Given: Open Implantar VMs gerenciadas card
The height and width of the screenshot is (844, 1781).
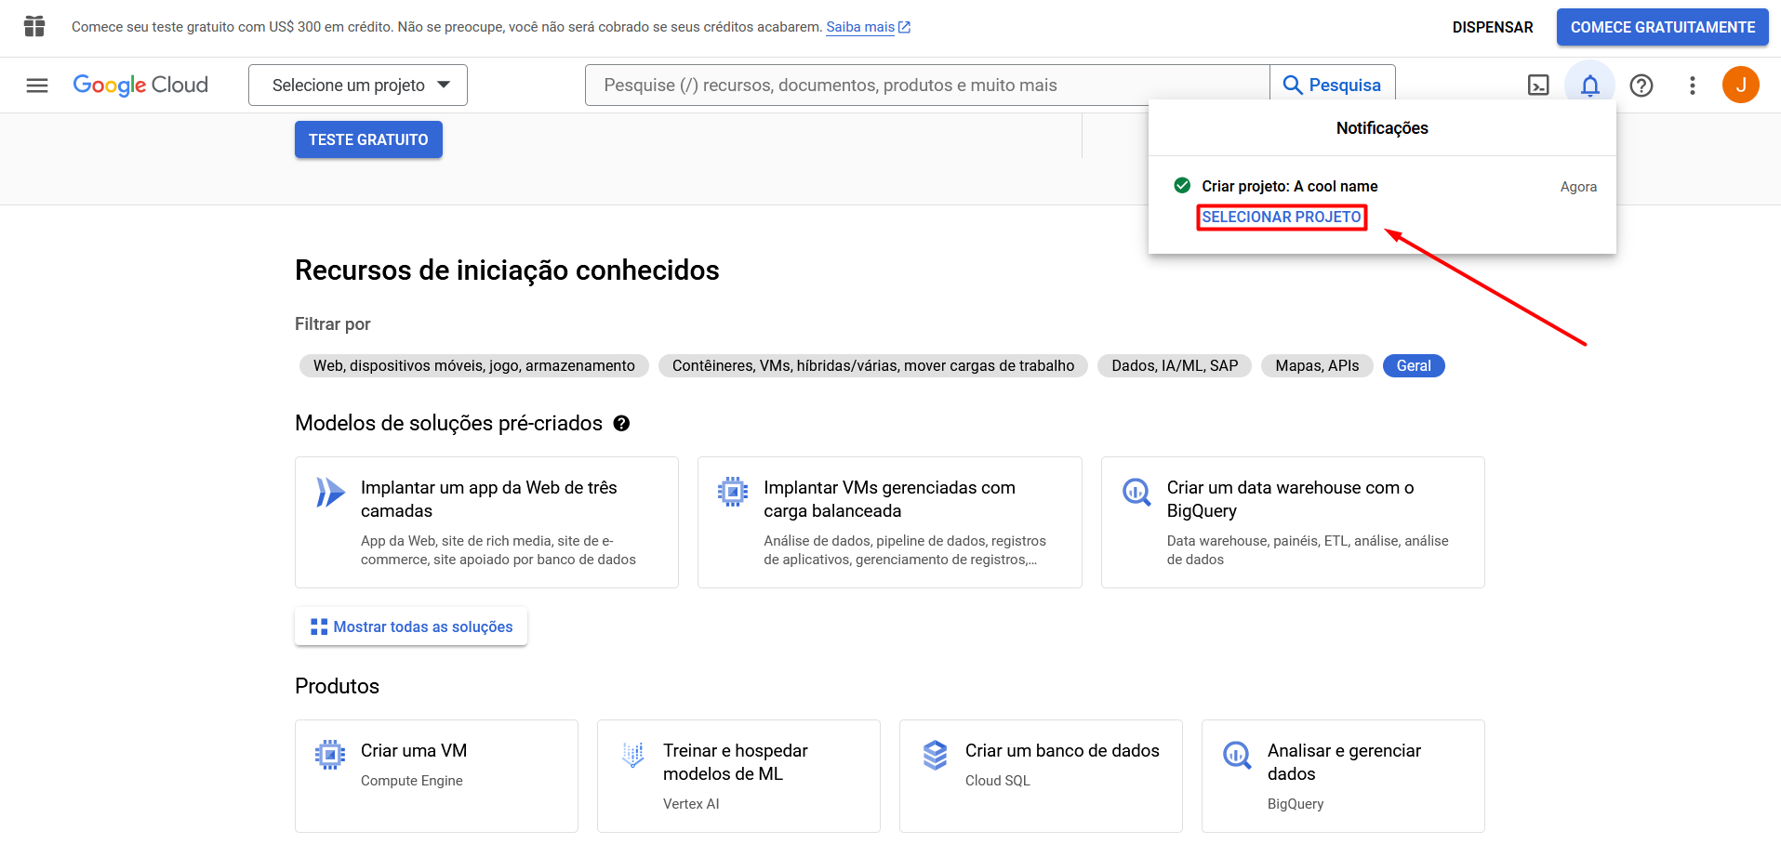Looking at the screenshot, I should [890, 522].
